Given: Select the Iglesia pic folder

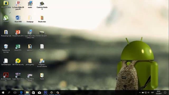Looking at the screenshot, I should (30, 47).
